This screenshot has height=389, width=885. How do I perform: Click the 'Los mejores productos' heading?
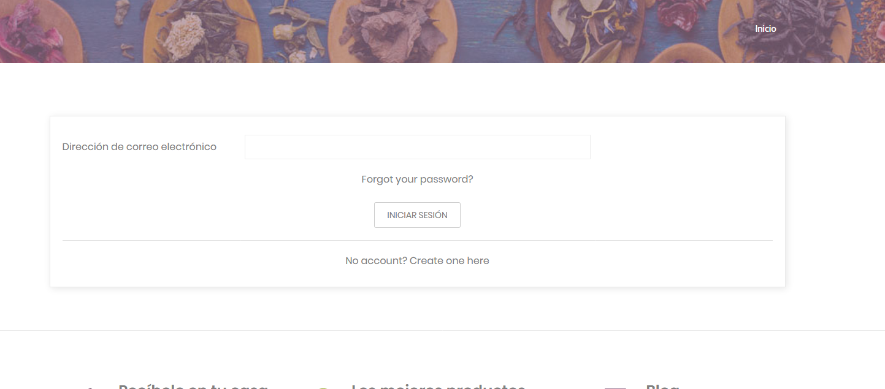click(438, 386)
